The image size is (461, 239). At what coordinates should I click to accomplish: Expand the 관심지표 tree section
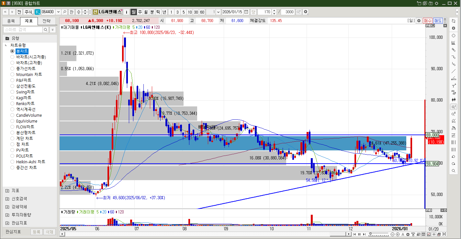coord(7,223)
